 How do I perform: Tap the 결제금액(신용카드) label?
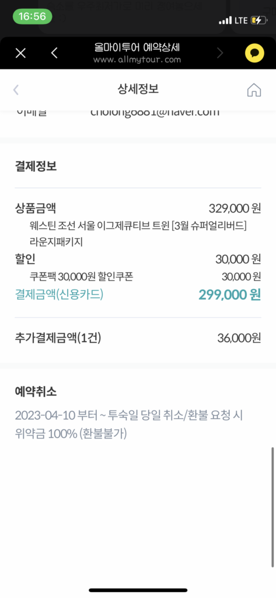59,294
